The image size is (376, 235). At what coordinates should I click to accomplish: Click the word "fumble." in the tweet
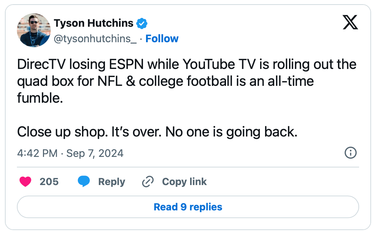(x=40, y=97)
